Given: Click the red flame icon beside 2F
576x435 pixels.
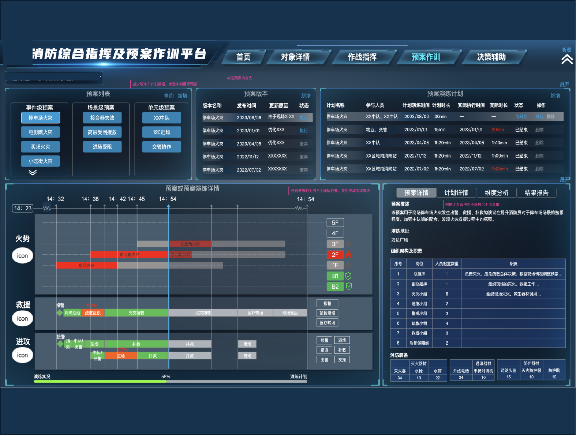Looking at the screenshot, I should point(348,254).
